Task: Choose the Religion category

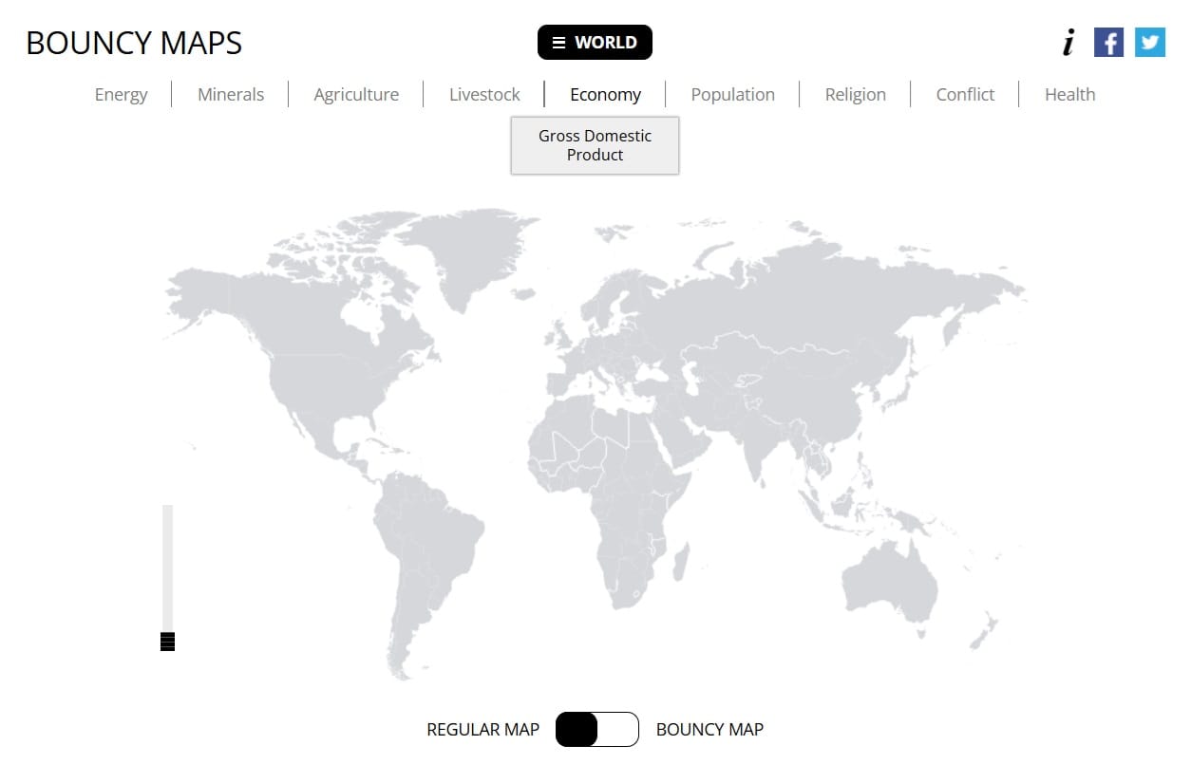Action: point(855,95)
